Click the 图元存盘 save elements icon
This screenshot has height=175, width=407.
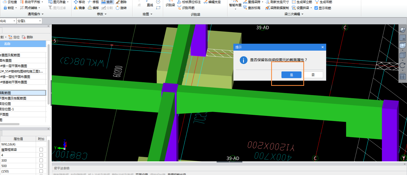[50, 2]
